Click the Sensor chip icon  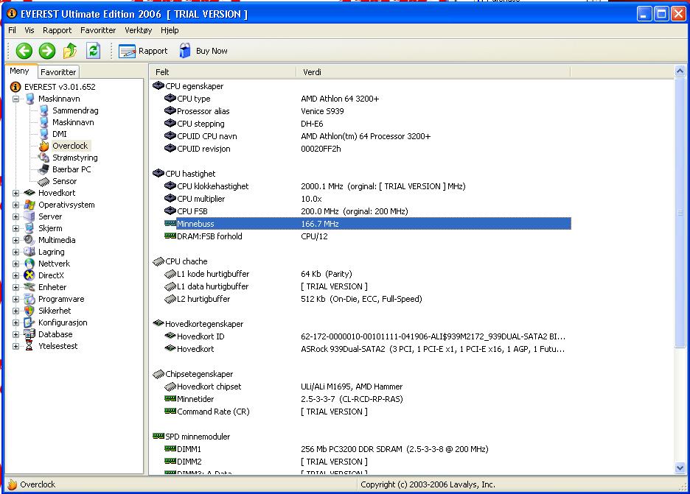44,181
